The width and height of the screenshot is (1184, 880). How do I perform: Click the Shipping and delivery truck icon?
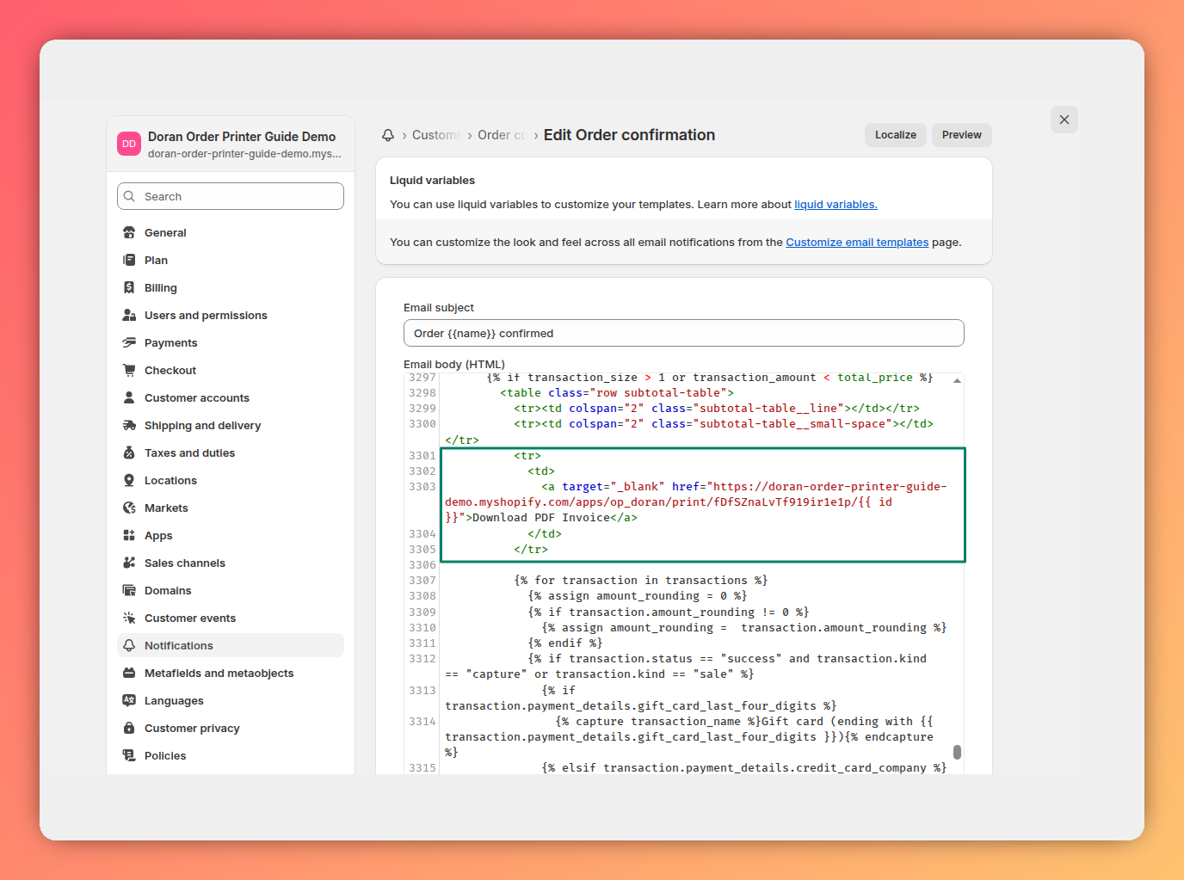click(x=129, y=425)
